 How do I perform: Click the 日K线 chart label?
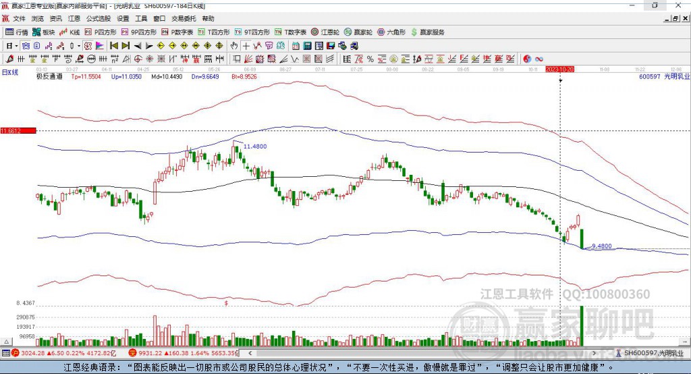pyautogui.click(x=10, y=72)
